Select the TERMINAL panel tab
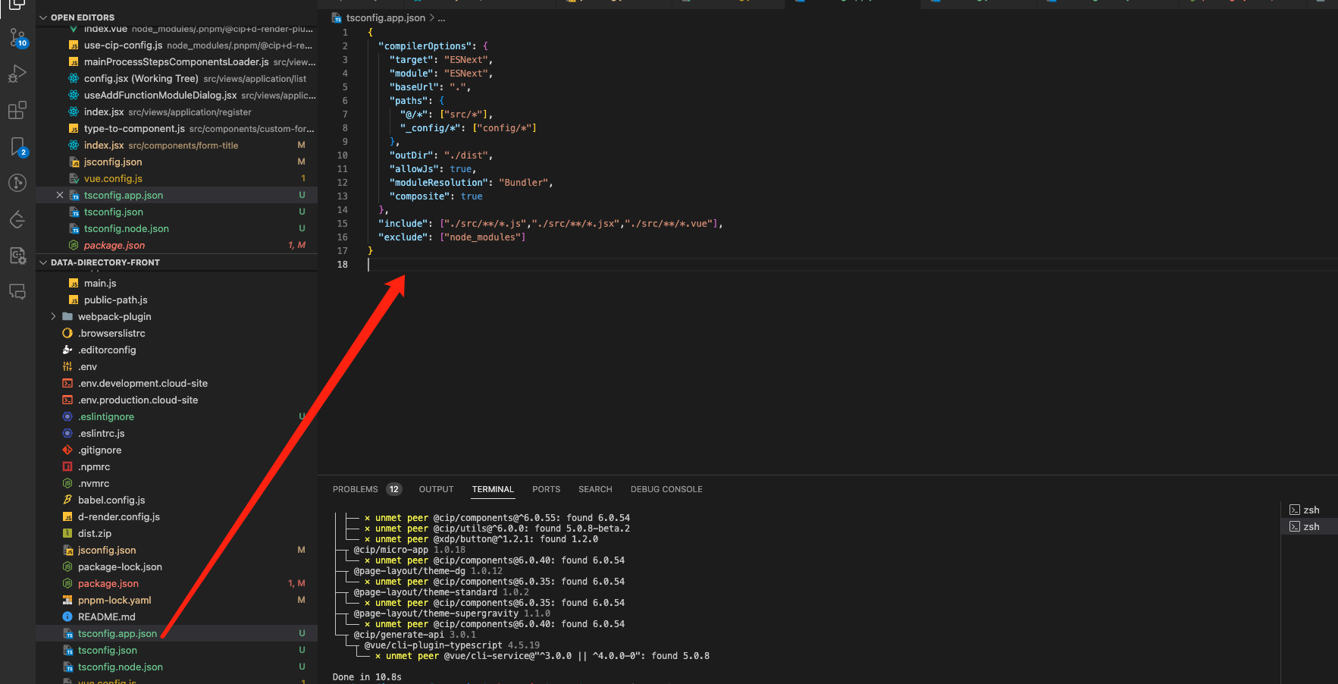This screenshot has height=684, width=1338. (493, 489)
